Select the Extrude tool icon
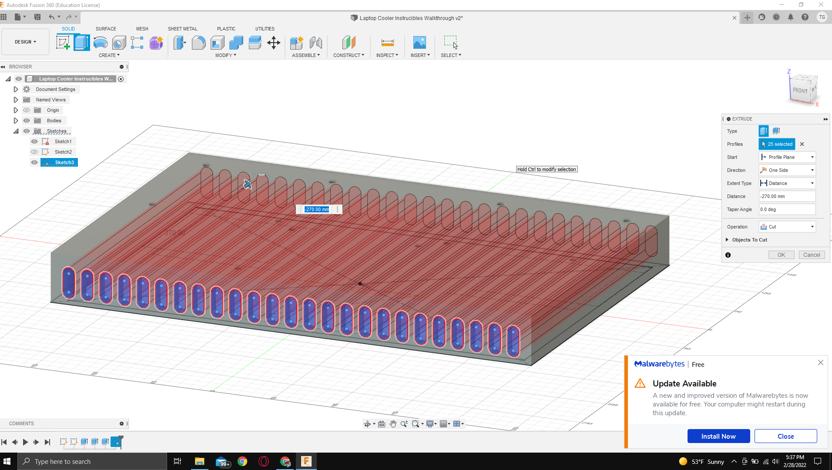Image resolution: width=832 pixels, height=470 pixels. [x=82, y=43]
